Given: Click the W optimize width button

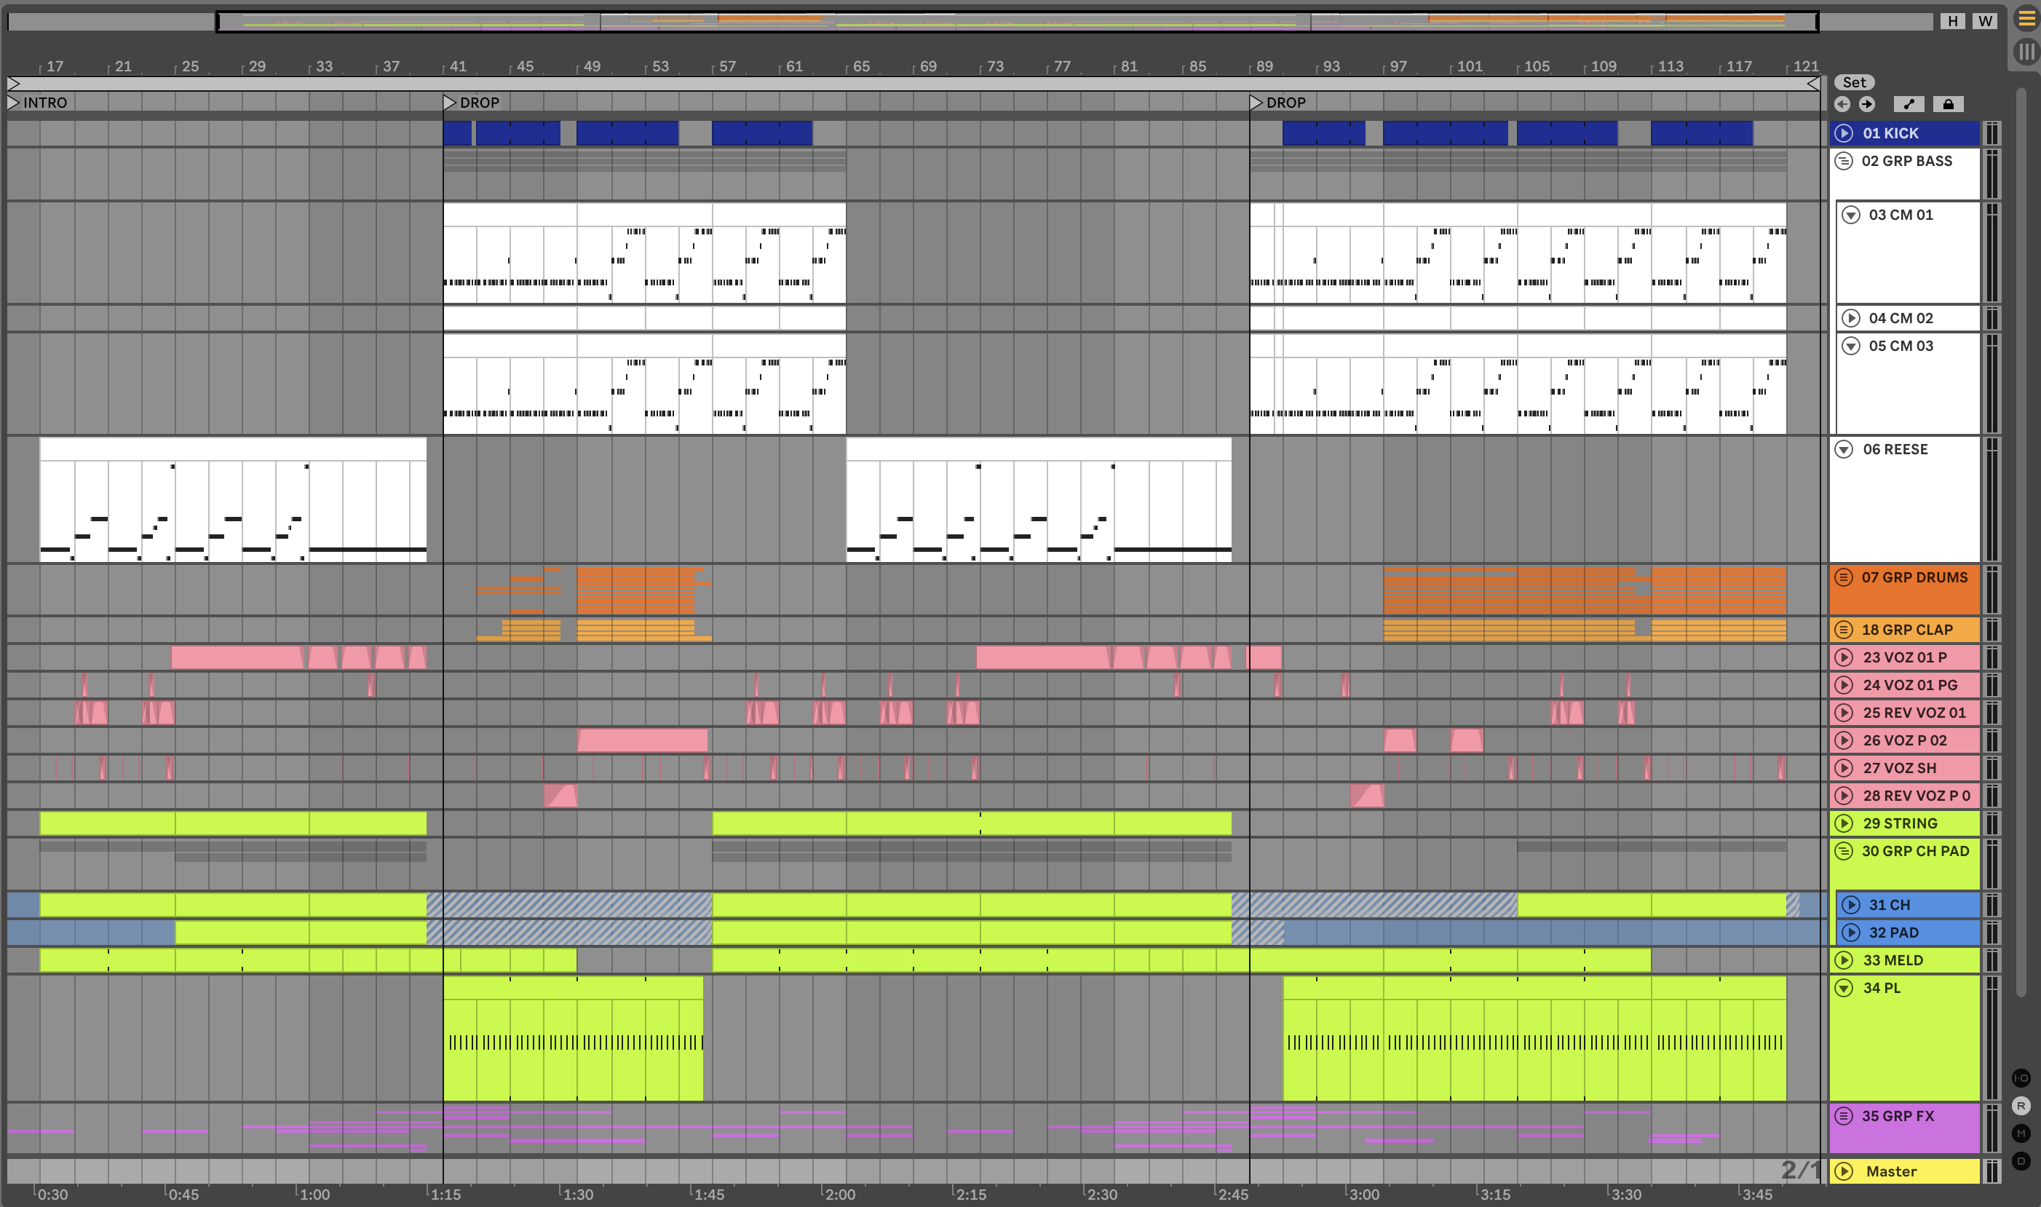Looking at the screenshot, I should (x=1985, y=21).
